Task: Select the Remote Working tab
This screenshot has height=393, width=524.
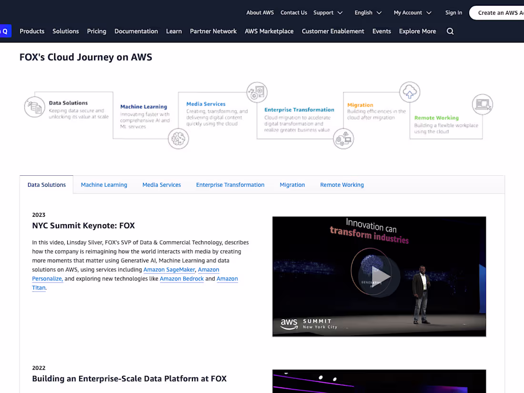Action: coord(342,184)
